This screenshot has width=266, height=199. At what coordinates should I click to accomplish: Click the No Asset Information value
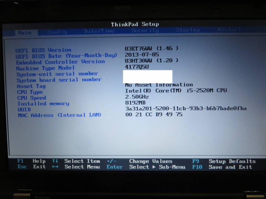pyautogui.click(x=159, y=85)
